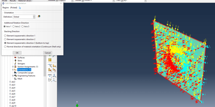Select the Create Datum Plane tool
The image size is (215, 107).
click(x=50, y=80)
